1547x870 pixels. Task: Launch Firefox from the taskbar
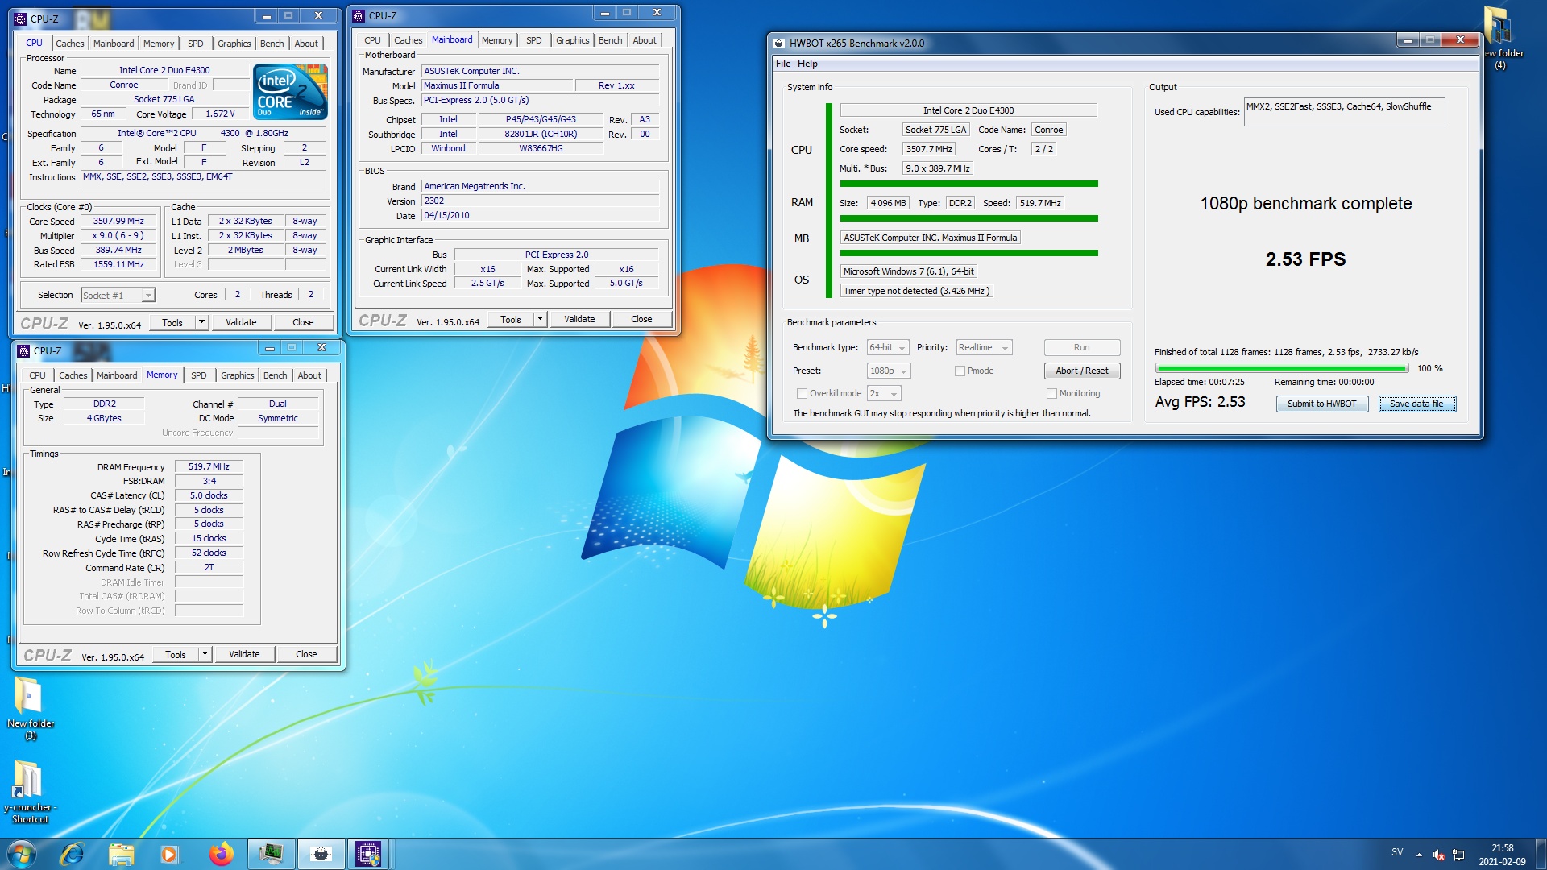pyautogui.click(x=221, y=854)
